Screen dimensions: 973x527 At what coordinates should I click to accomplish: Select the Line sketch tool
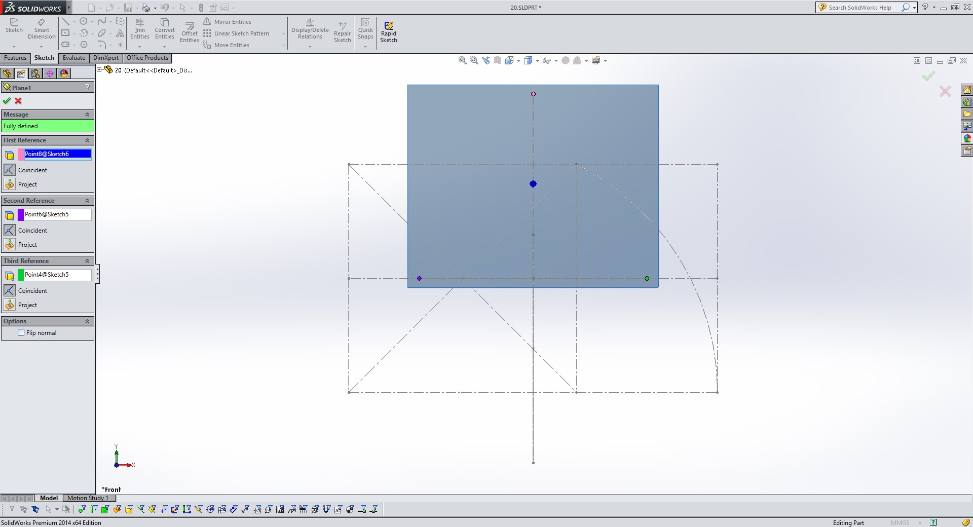pyautogui.click(x=65, y=21)
